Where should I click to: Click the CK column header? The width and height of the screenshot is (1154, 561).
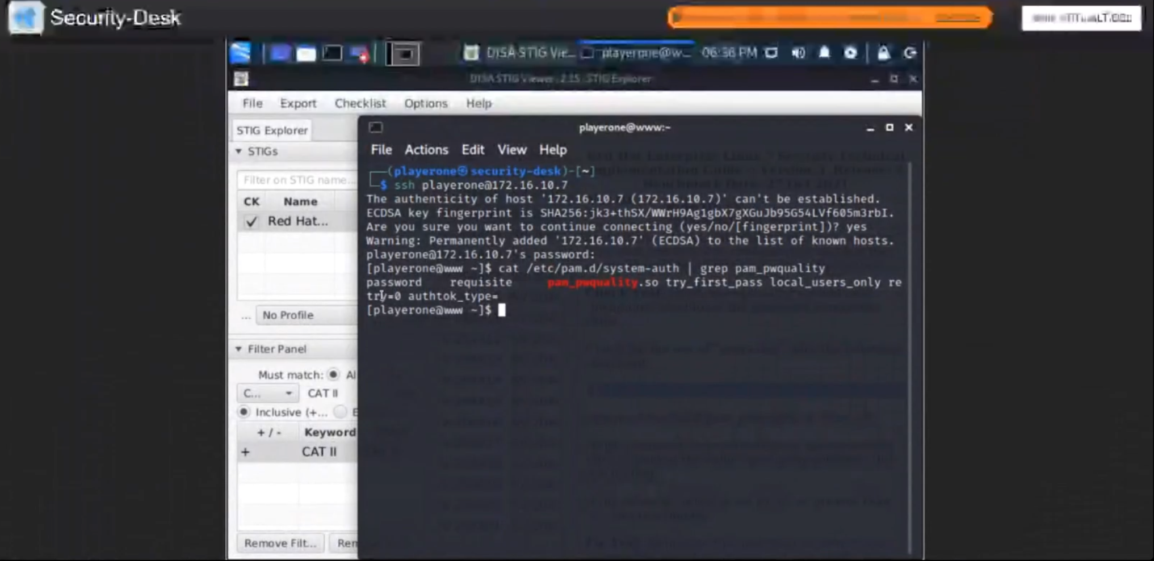(251, 201)
